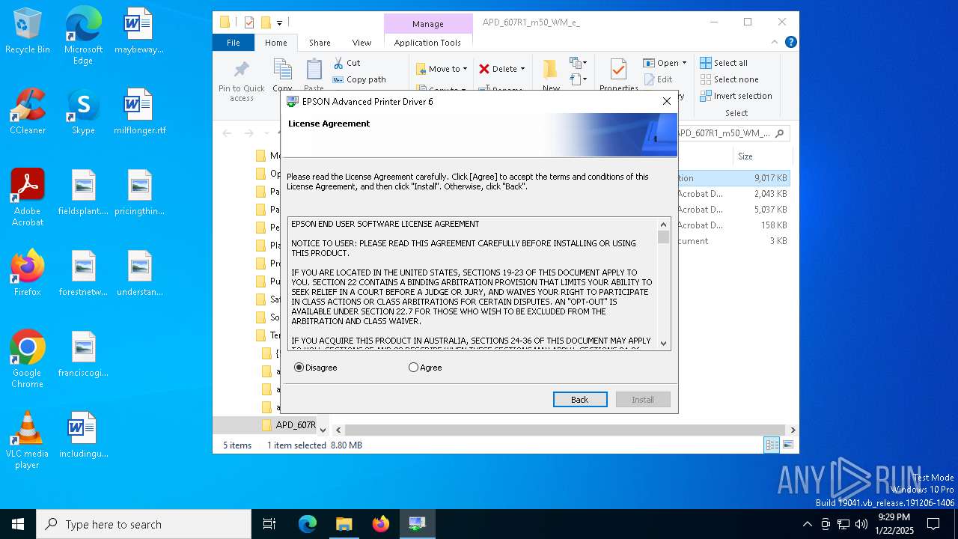Show hidden system tray icons

click(x=807, y=524)
